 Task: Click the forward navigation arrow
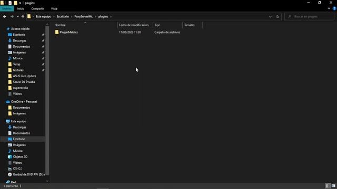pos(12,16)
